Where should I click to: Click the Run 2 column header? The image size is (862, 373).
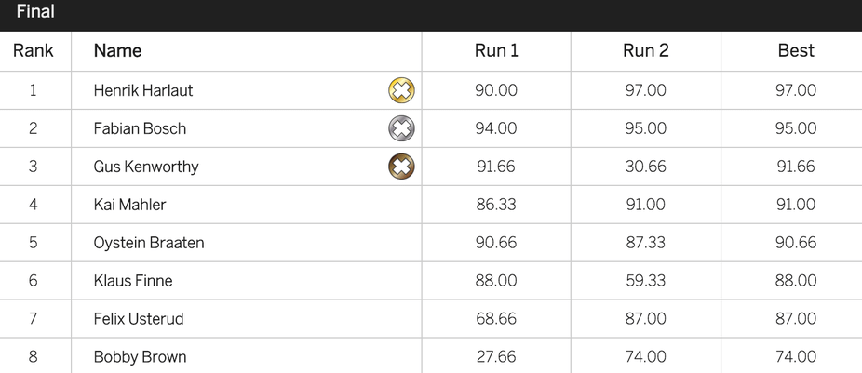[x=645, y=50]
